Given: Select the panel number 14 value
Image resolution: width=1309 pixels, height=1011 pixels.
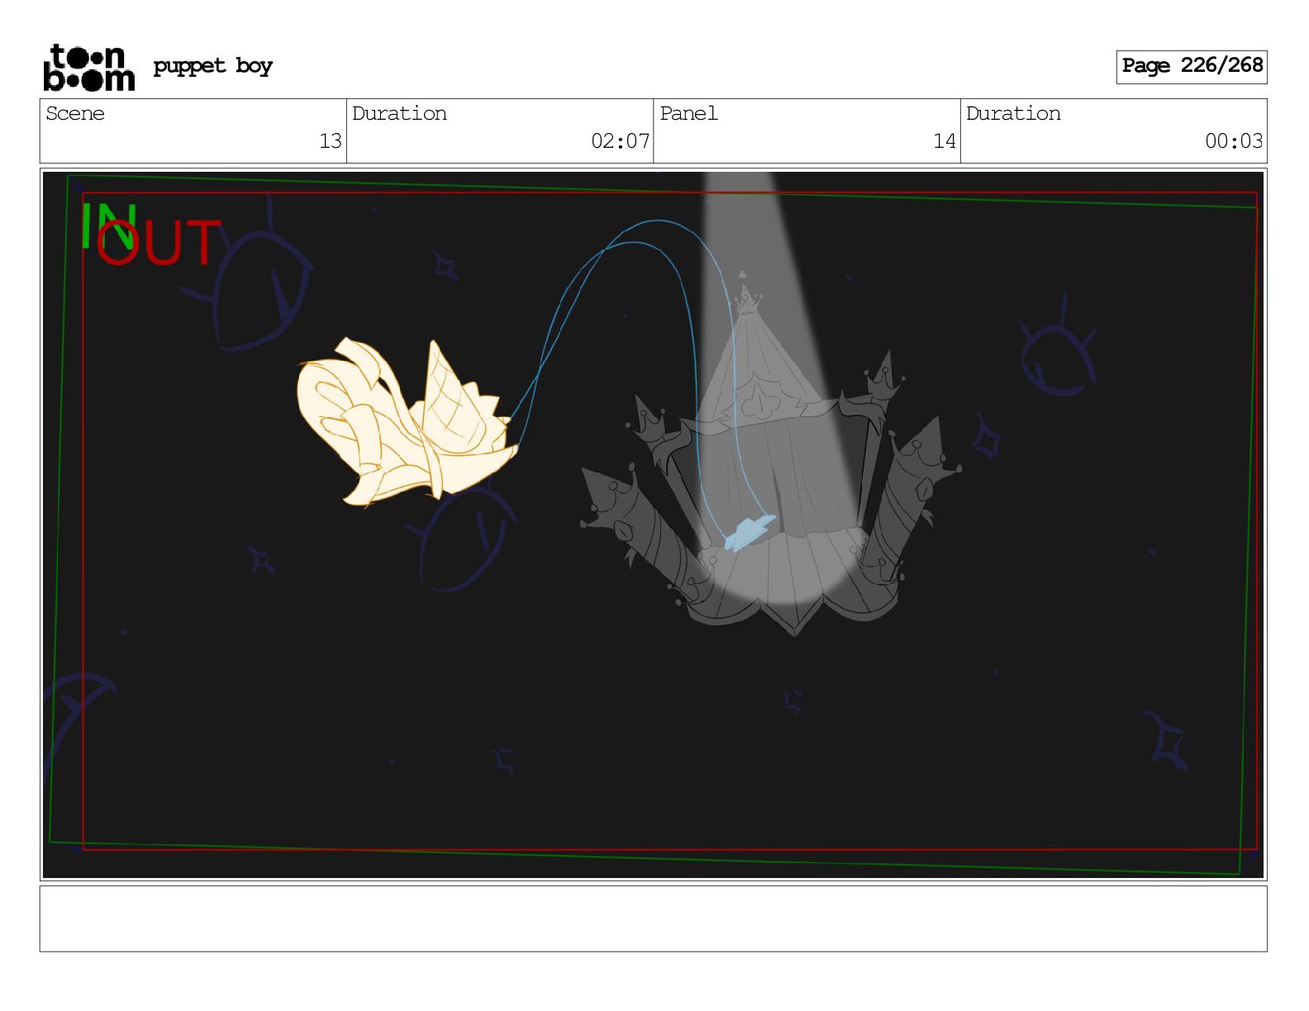Looking at the screenshot, I should [x=945, y=141].
